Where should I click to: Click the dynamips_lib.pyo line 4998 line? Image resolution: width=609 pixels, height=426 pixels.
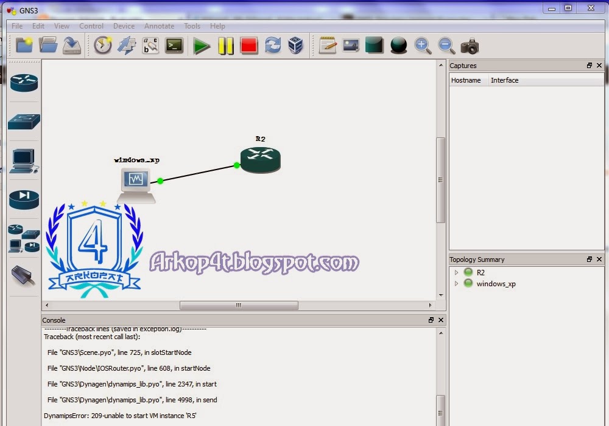(x=132, y=400)
